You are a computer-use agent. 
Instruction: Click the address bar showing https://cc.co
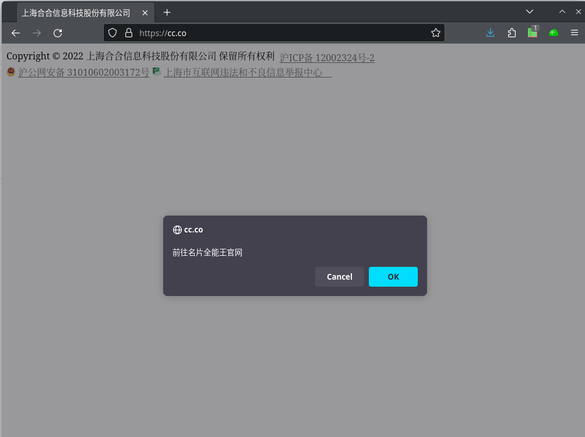coord(280,33)
